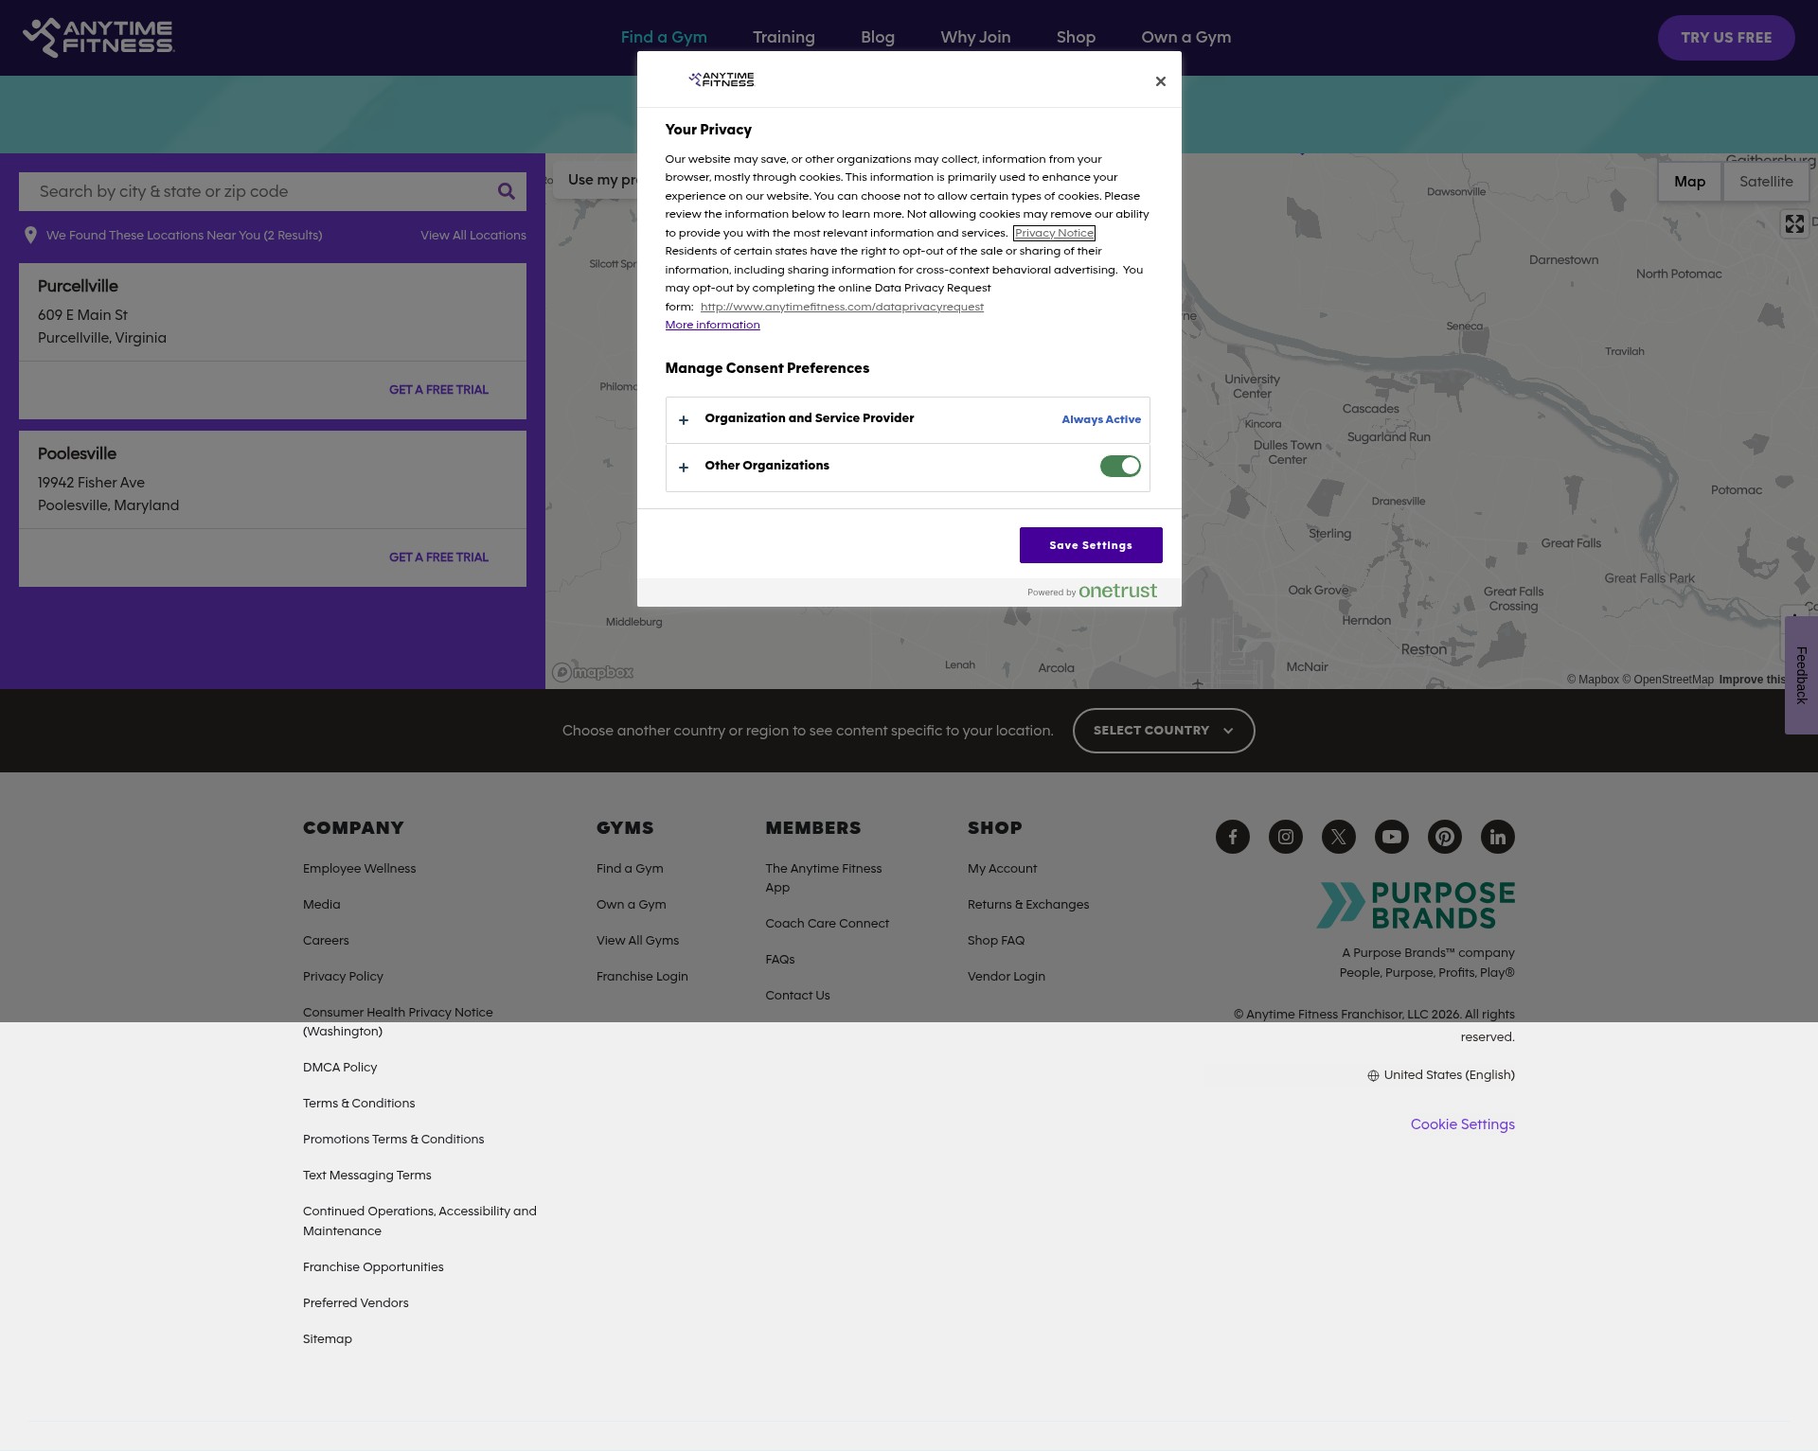Open the LinkedIn social icon

point(1498,837)
